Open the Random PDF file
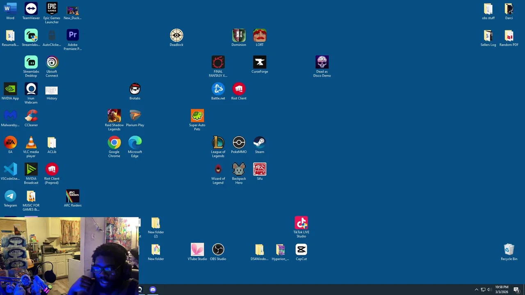Image resolution: width=525 pixels, height=295 pixels. point(509,36)
